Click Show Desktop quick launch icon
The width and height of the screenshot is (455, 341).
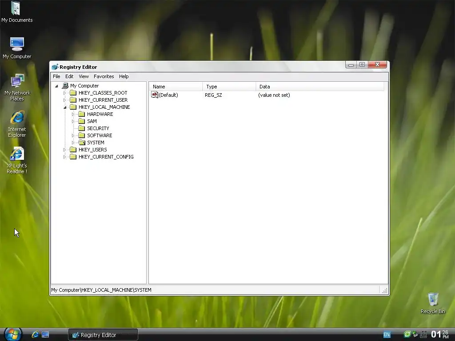[x=45, y=335]
